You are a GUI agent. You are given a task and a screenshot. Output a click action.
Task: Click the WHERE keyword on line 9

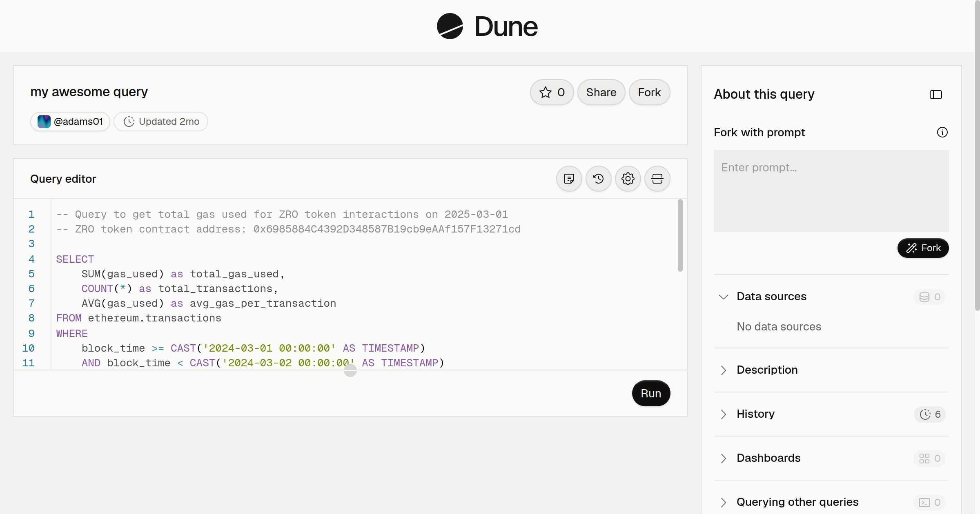tap(72, 333)
